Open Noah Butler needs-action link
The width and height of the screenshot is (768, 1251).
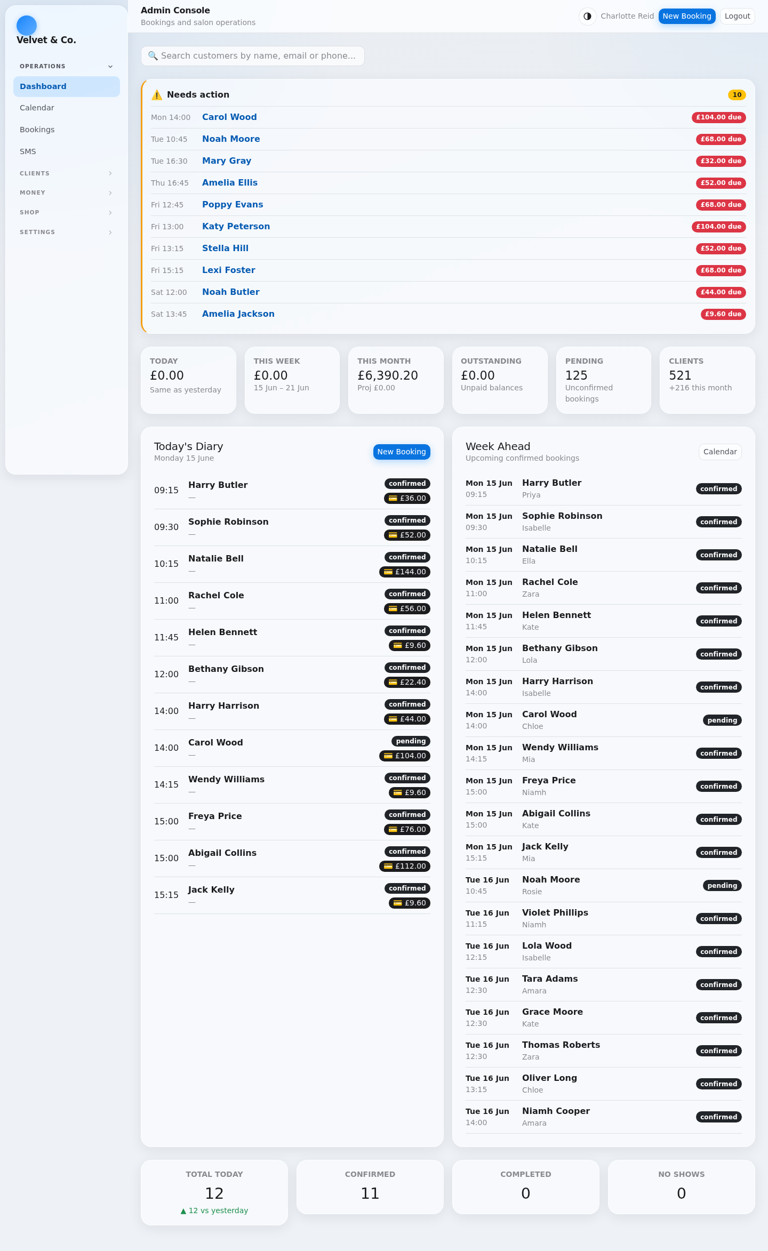click(231, 292)
